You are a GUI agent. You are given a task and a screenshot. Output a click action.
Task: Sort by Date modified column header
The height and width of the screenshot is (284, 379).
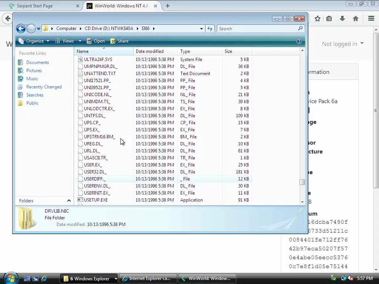(155, 51)
